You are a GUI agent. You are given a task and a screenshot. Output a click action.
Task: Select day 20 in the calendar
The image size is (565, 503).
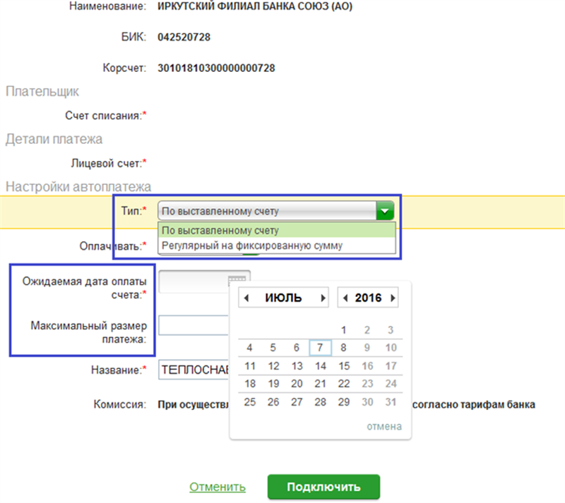click(x=297, y=384)
